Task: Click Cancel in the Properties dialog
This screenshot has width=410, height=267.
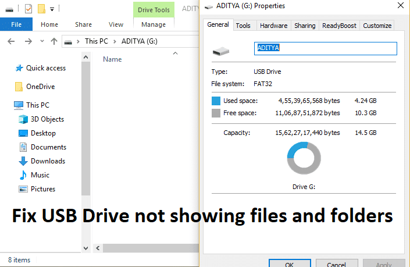Action: [x=337, y=263]
